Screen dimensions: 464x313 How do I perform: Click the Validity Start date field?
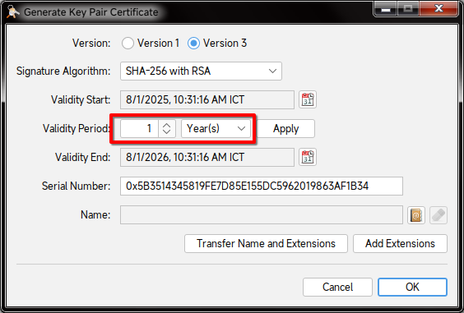coord(207,99)
